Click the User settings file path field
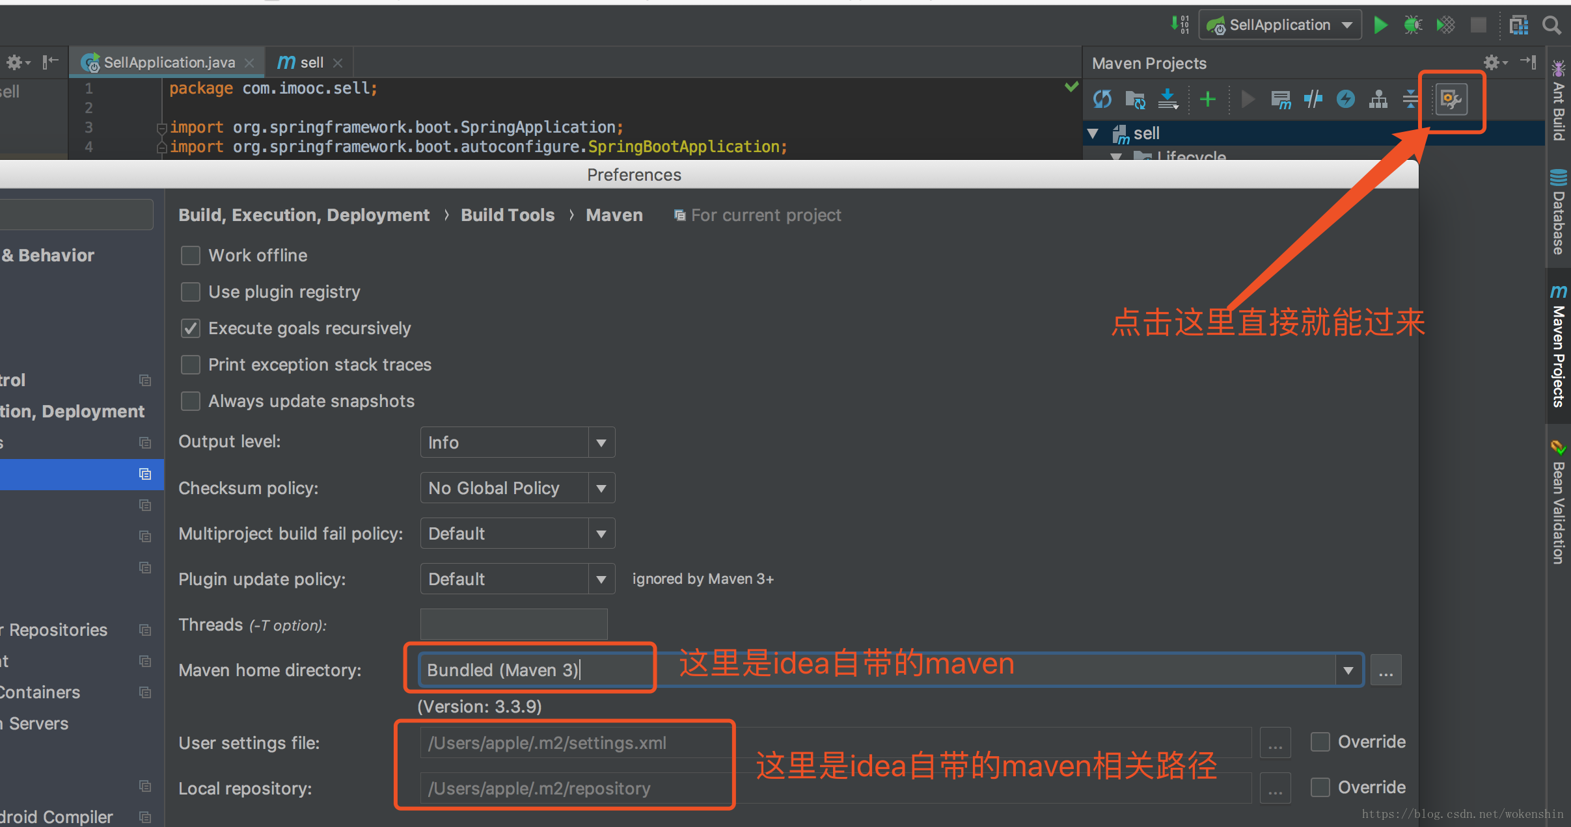The image size is (1571, 827). pos(836,742)
